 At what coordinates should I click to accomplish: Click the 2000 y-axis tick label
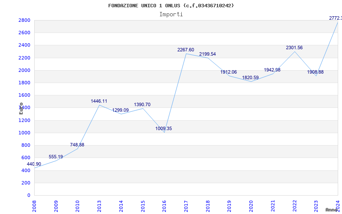tap(24, 71)
